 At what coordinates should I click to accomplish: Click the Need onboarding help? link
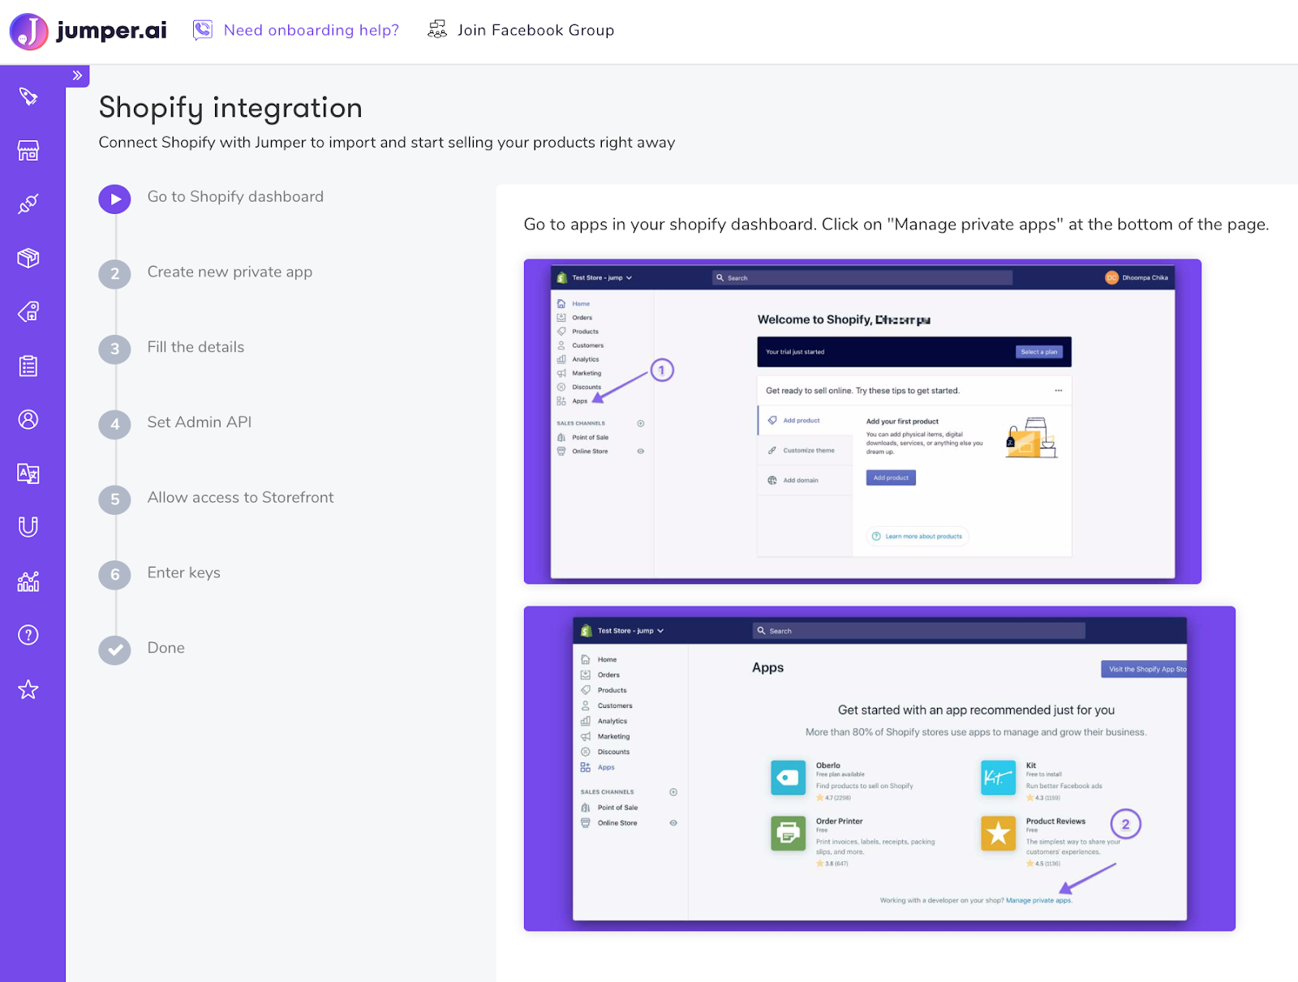click(312, 30)
